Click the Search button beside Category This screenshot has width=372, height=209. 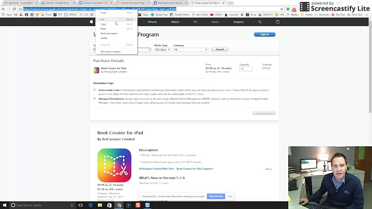click(220, 49)
